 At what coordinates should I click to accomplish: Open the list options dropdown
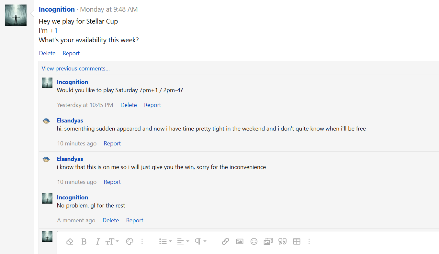point(165,241)
